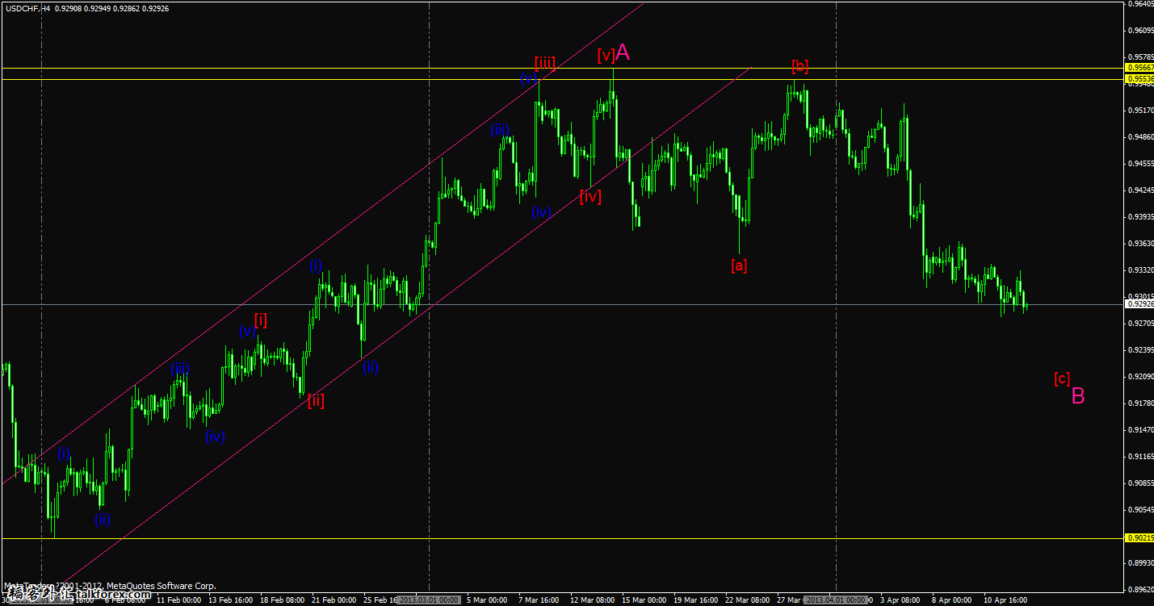Select the gray current-price horizontal line
The width and height of the screenshot is (1154, 606).
tap(562, 304)
